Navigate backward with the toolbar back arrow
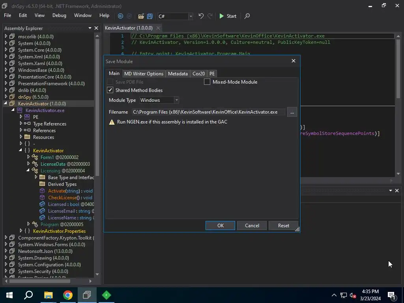Image resolution: width=404 pixels, height=303 pixels. (x=120, y=16)
